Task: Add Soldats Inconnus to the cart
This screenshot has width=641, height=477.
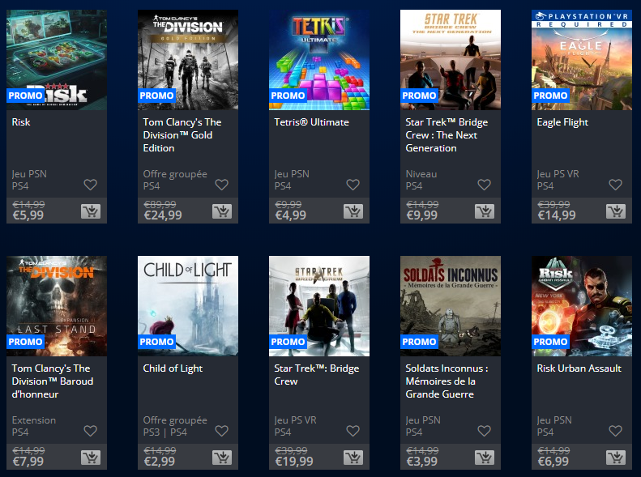Action: 485,458
